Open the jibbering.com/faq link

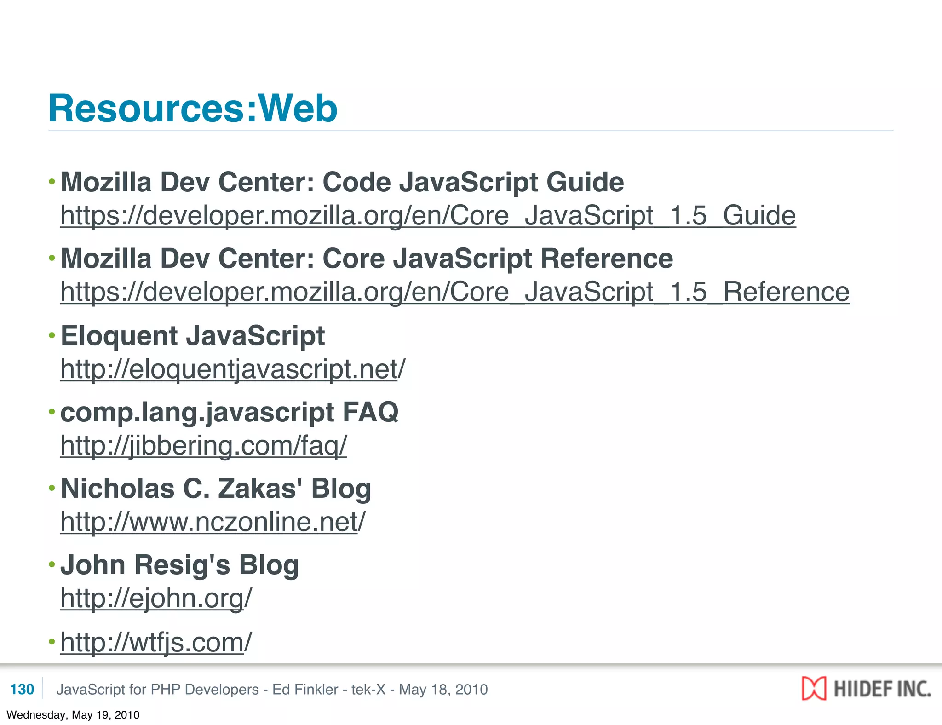pos(204,445)
